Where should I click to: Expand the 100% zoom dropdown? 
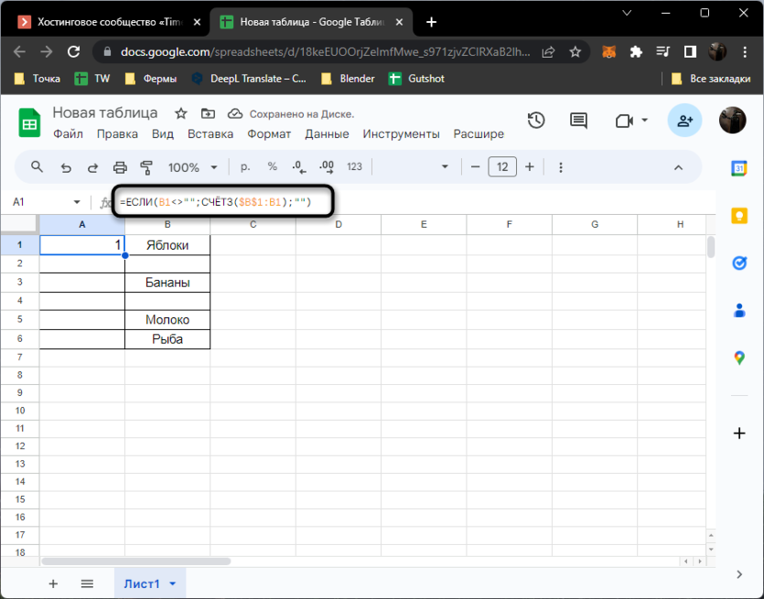click(x=191, y=167)
